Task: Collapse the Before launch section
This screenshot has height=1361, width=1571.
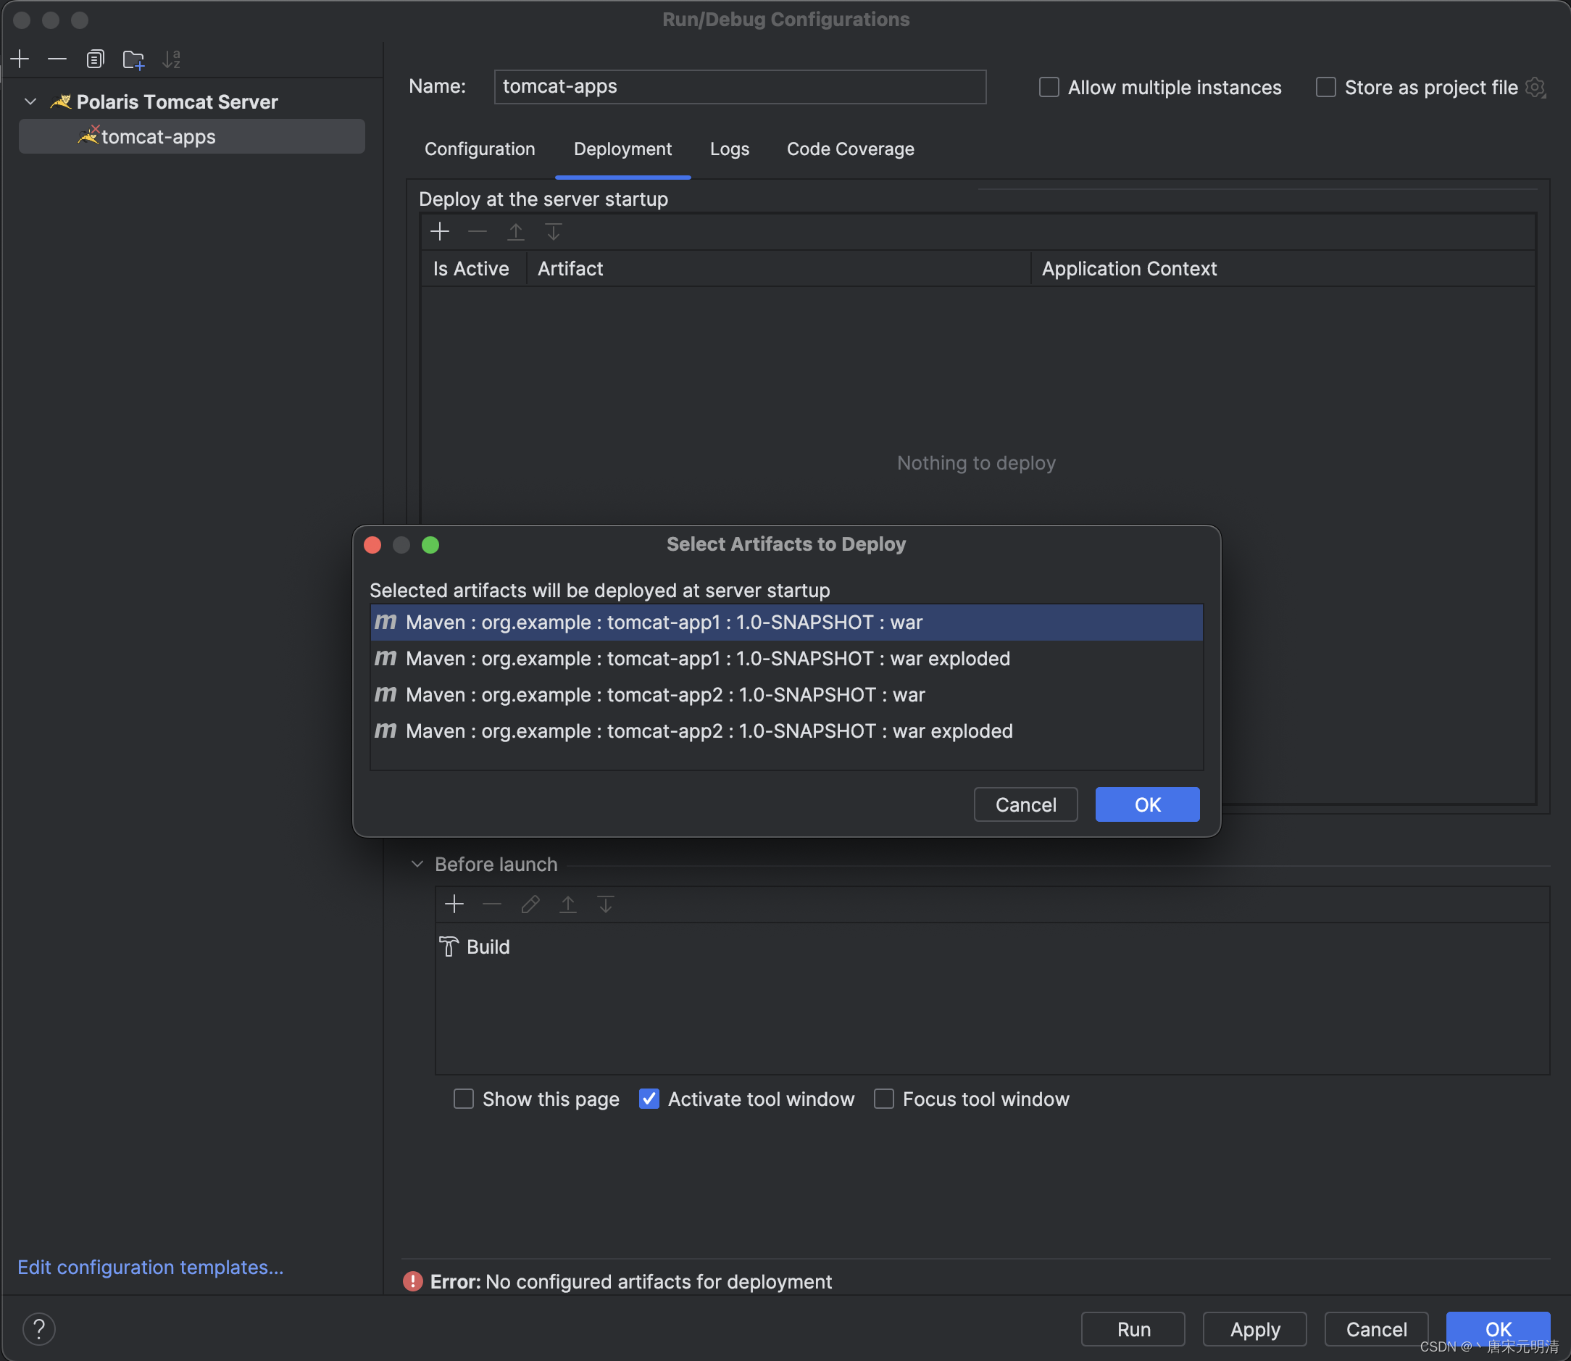Action: 416,864
